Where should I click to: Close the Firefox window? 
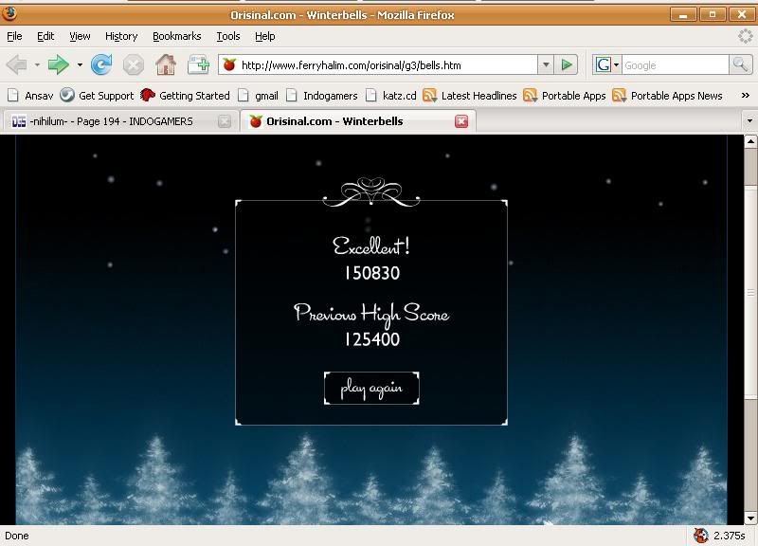click(x=742, y=15)
